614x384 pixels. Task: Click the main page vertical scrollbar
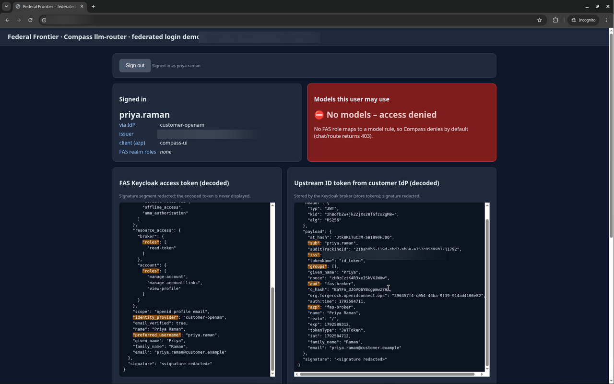[611, 135]
